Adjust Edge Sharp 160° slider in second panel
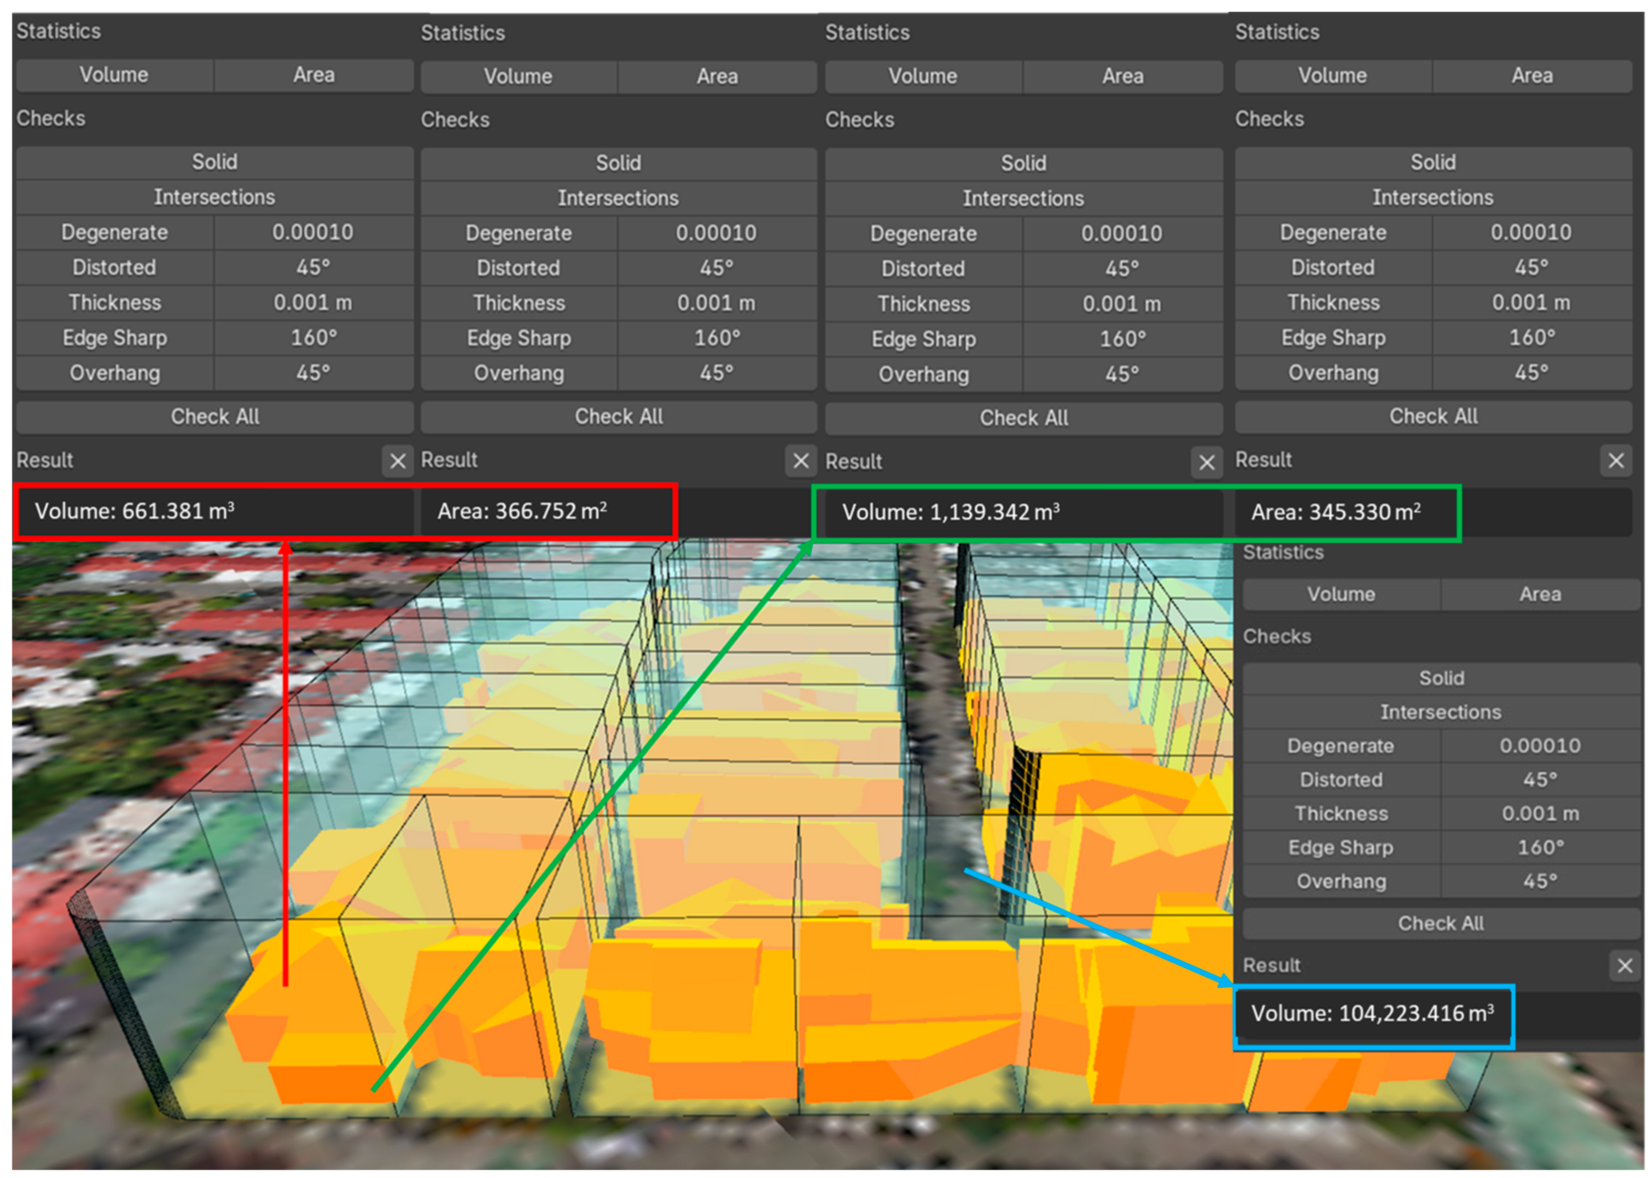 tap(717, 339)
